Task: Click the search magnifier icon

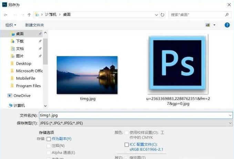Action: tap(227, 14)
